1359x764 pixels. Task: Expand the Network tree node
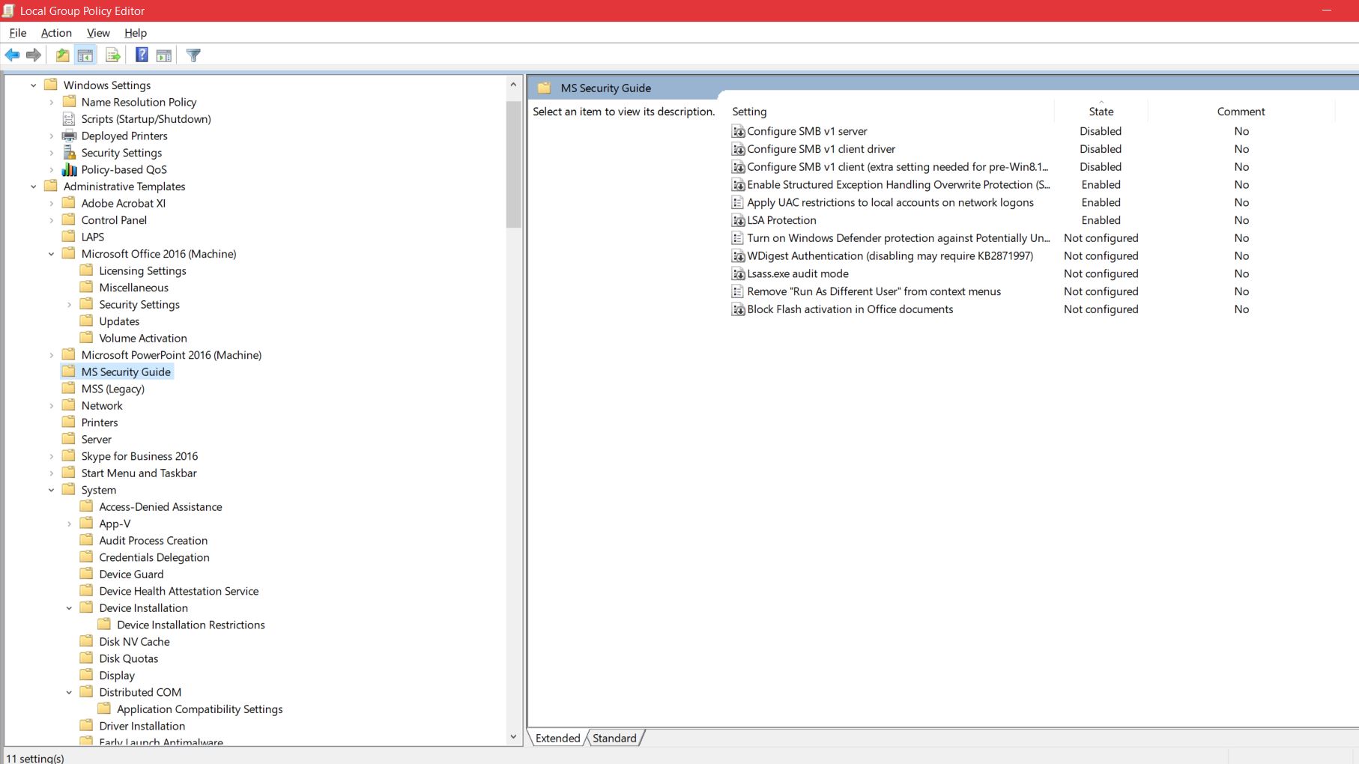[x=51, y=406]
